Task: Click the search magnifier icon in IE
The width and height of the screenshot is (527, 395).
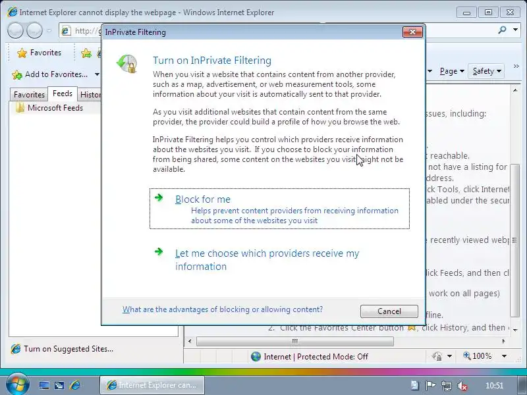Action: 502,30
